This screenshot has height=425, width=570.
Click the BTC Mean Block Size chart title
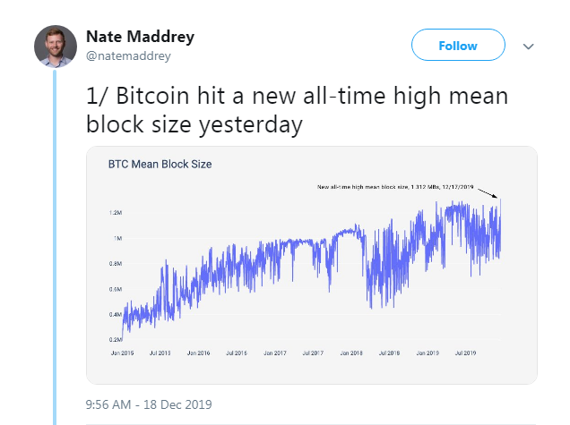coord(160,165)
